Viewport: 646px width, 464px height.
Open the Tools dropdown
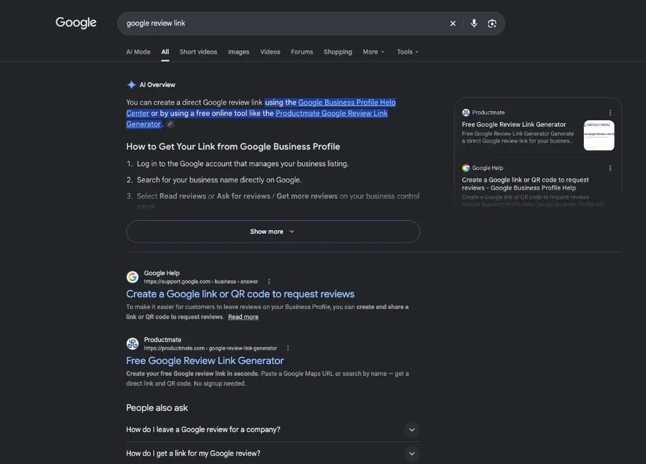point(407,52)
